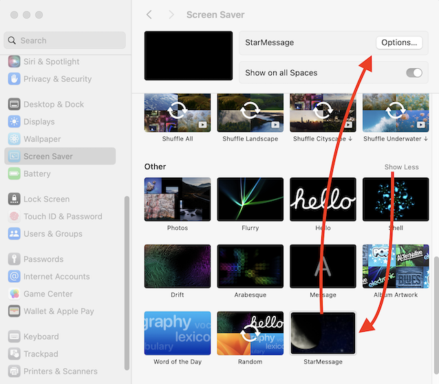
Task: Click the Screen Saver page title
Action: tap(215, 14)
